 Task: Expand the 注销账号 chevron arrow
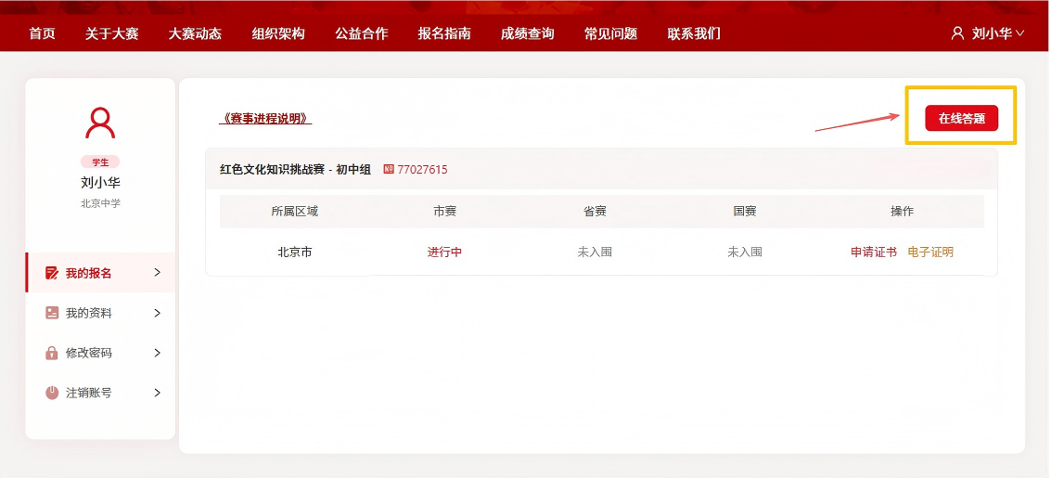158,393
